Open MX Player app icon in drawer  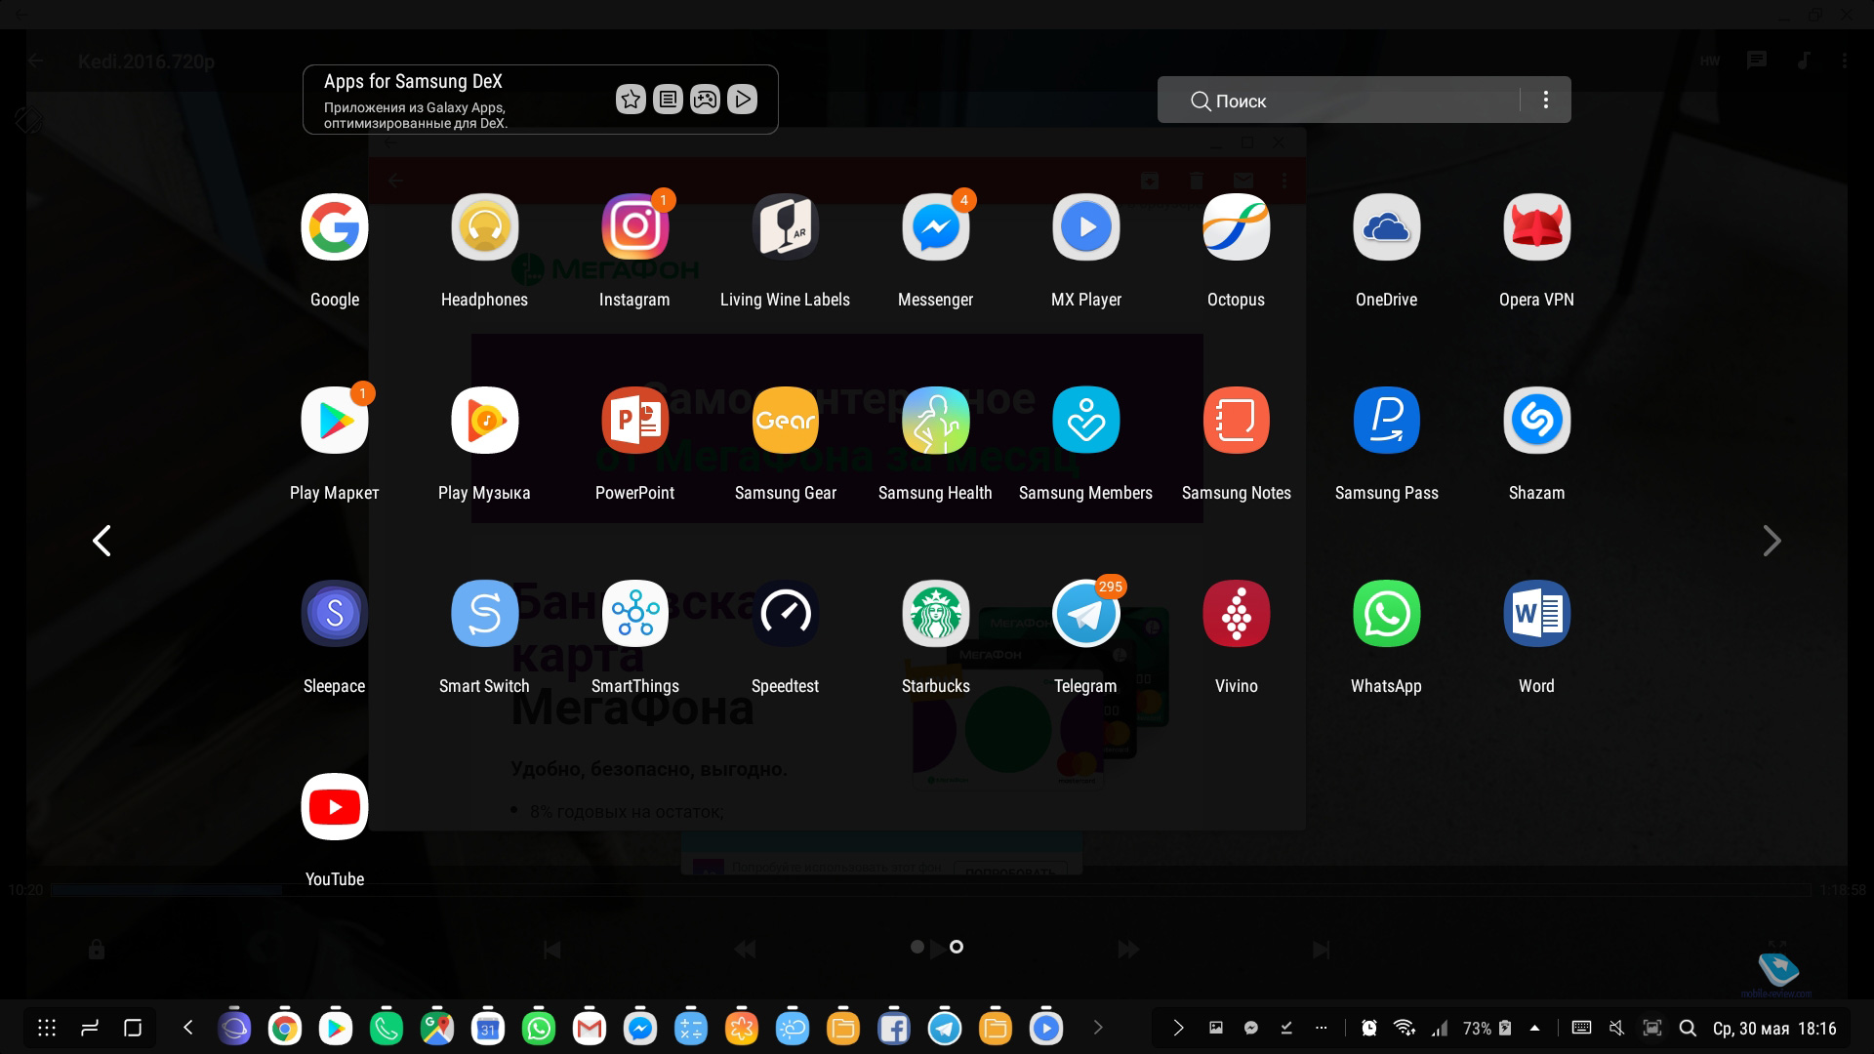[x=1085, y=227]
